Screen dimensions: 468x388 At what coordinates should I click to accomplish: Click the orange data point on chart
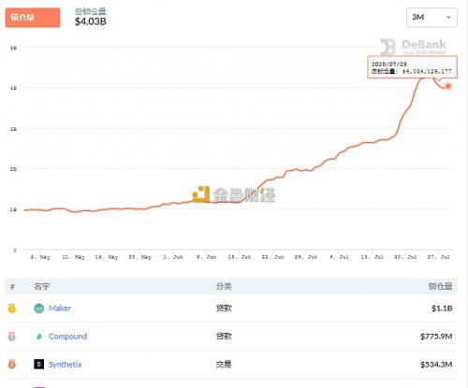448,86
